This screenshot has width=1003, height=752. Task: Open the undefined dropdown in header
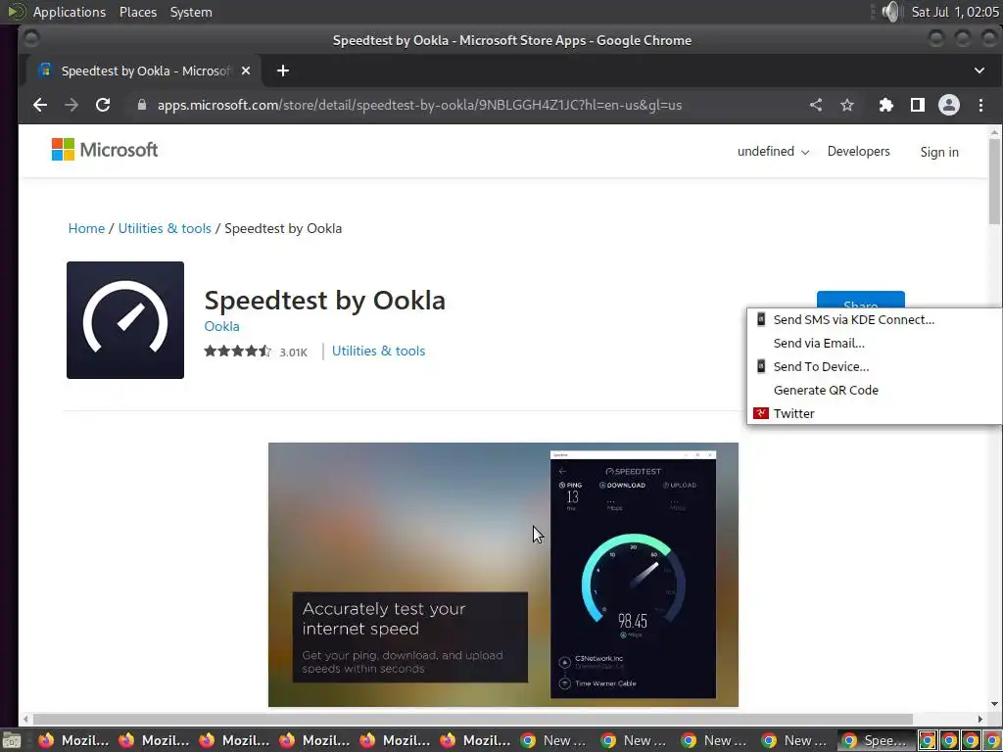pos(773,152)
